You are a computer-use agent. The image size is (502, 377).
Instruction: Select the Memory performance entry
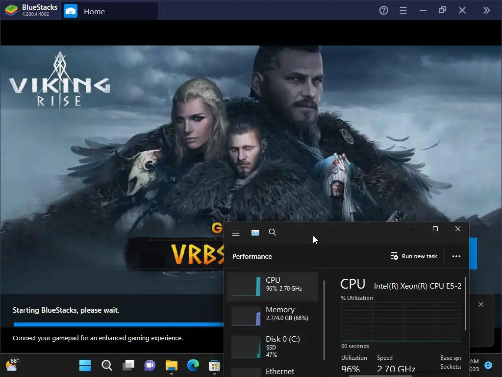tap(273, 316)
